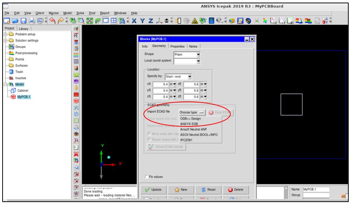Orient view along Z axis
Image resolution: width=352 pixels, height=205 pixels.
coord(151,21)
